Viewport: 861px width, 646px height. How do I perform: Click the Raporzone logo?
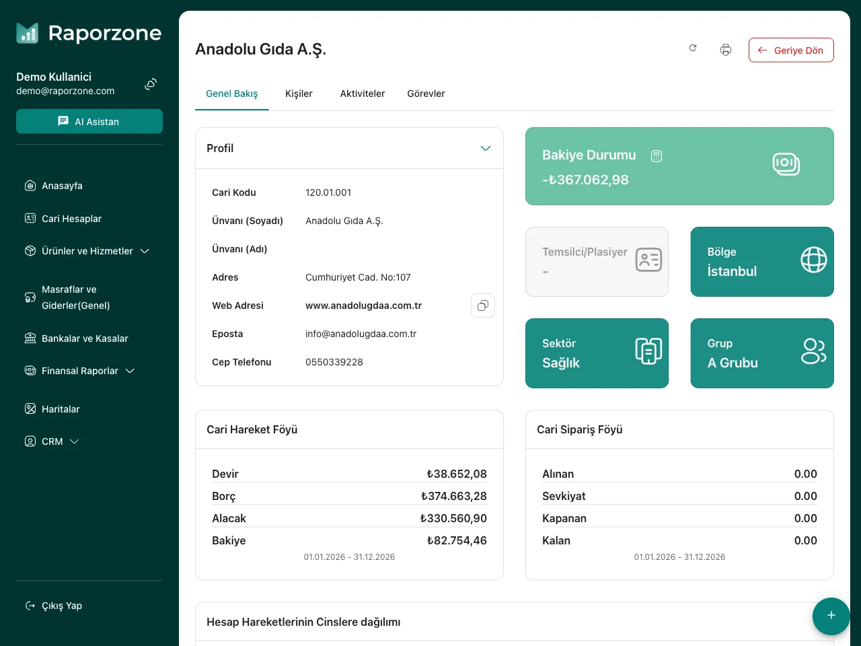[x=89, y=33]
